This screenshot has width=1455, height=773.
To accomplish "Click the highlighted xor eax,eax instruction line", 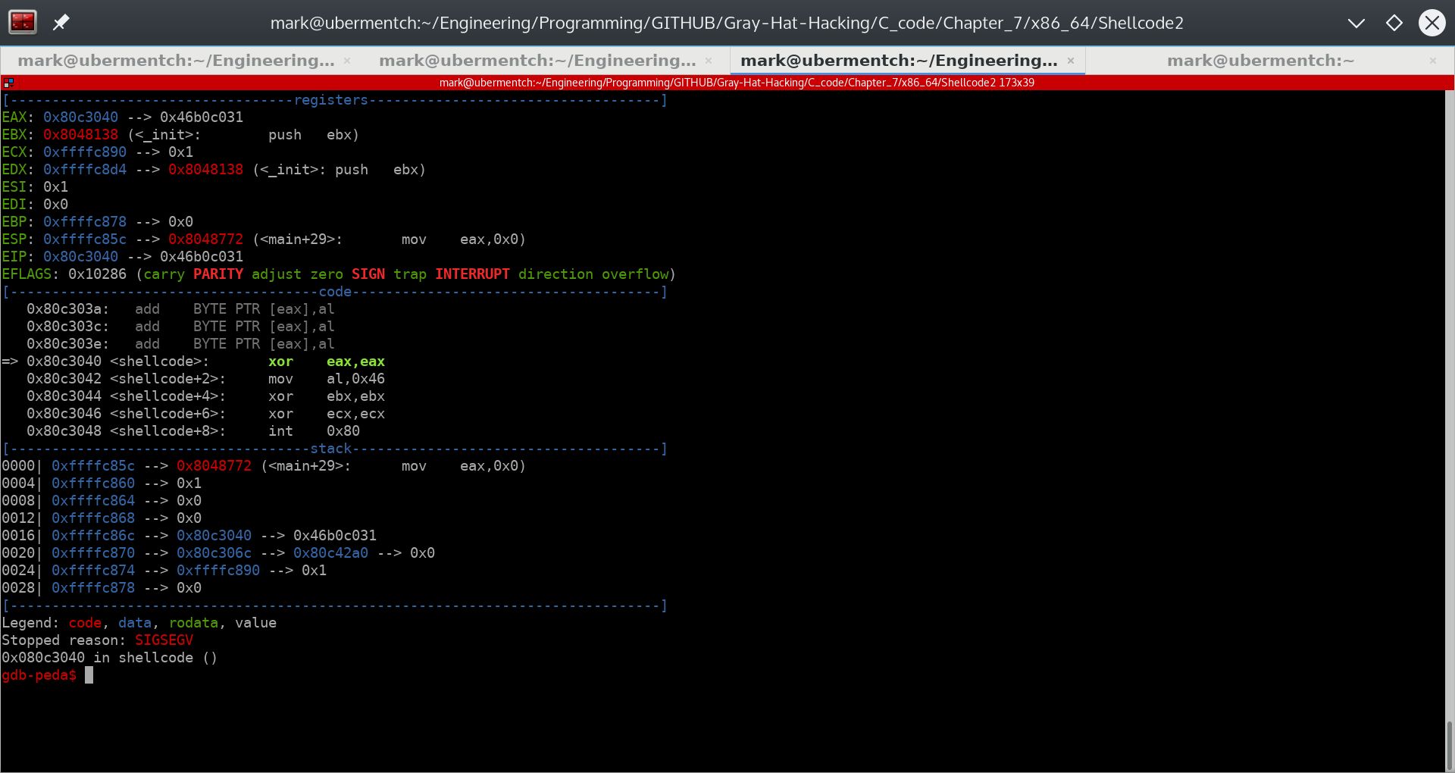I will click(326, 361).
